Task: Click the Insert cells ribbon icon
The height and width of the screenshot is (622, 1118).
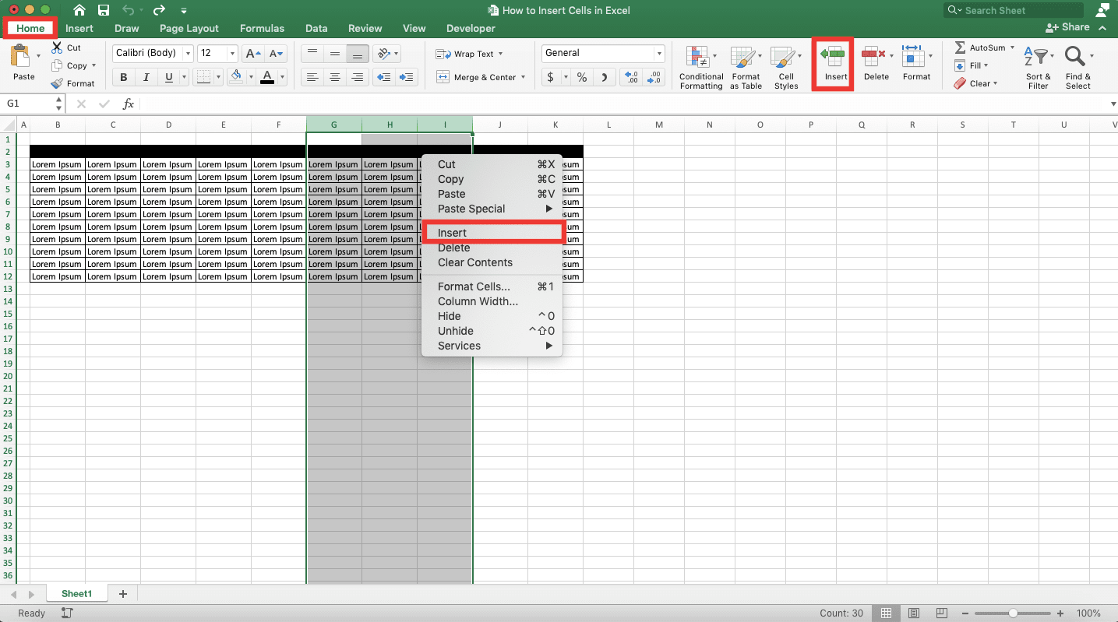Action: tap(832, 57)
